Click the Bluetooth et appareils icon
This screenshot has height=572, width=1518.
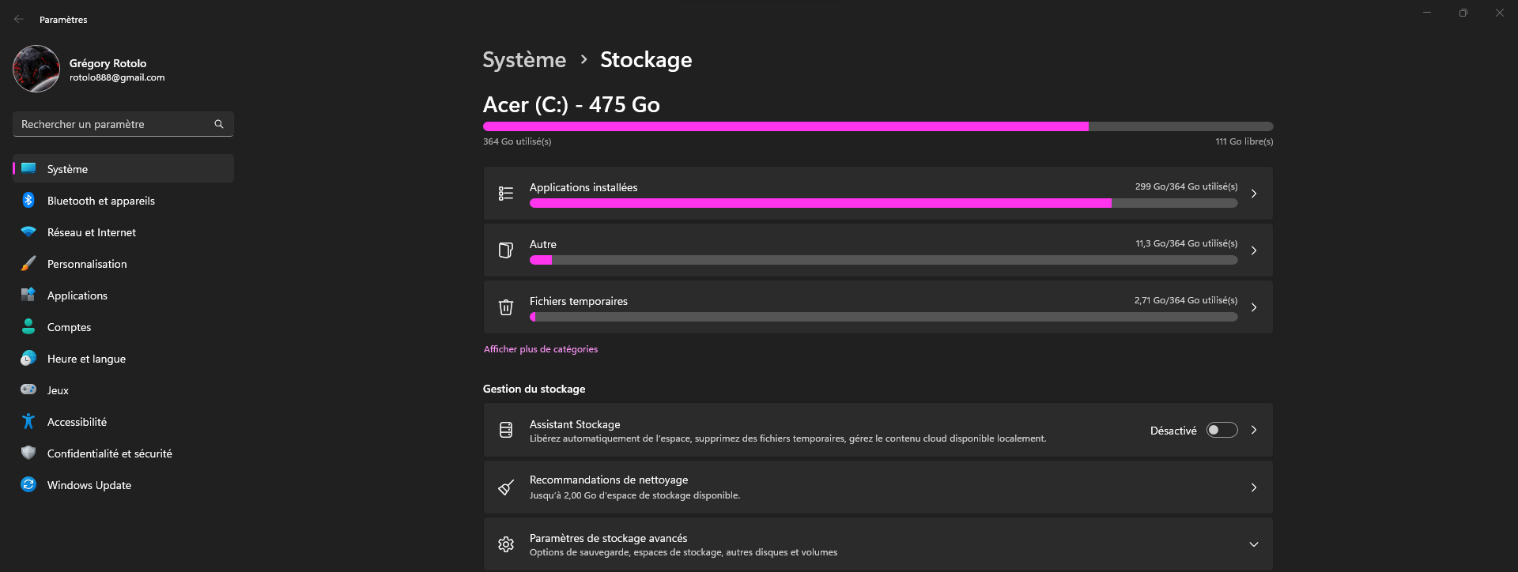pyautogui.click(x=28, y=201)
